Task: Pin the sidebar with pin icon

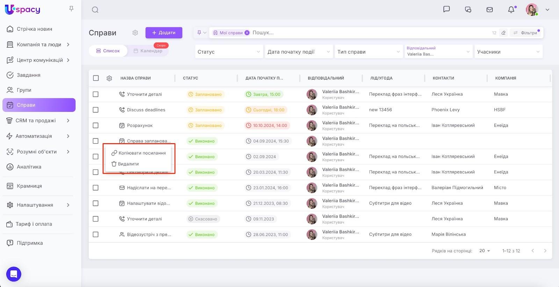Action: pyautogui.click(x=71, y=9)
